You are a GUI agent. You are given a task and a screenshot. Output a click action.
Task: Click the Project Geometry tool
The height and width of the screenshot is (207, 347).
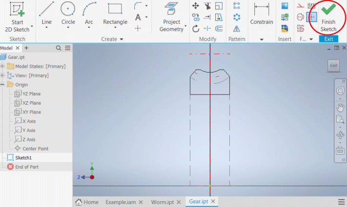[x=171, y=17]
